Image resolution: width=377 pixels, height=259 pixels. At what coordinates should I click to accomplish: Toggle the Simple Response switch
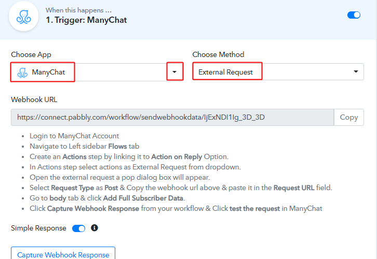coord(78,228)
